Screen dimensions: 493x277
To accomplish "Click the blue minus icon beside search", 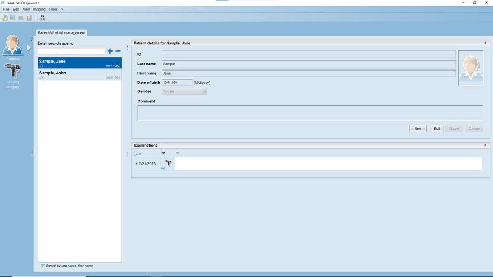I will click(118, 51).
